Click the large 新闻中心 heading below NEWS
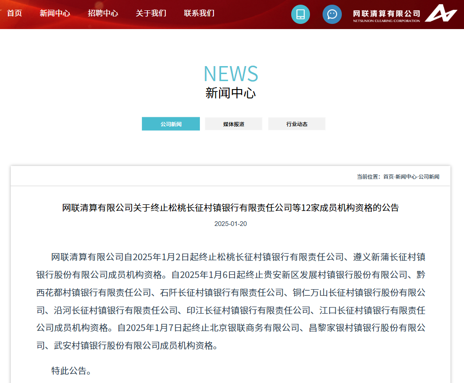The image size is (464, 383). tap(230, 93)
